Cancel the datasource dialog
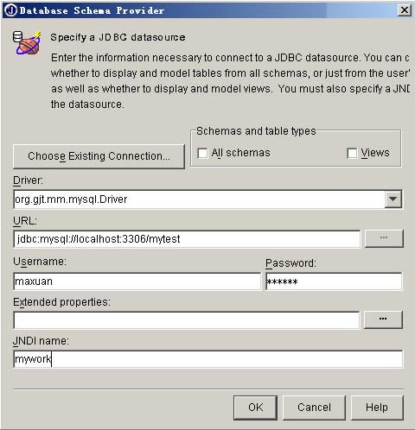The image size is (415, 430). (314, 408)
